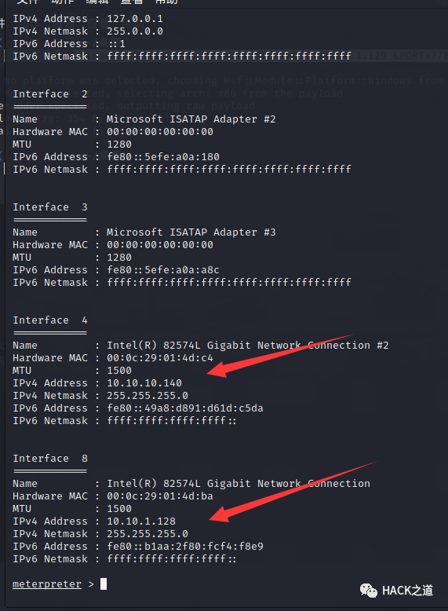This screenshot has height=611, width=448.
Task: Click the Interface 3 heading
Action: point(50,207)
